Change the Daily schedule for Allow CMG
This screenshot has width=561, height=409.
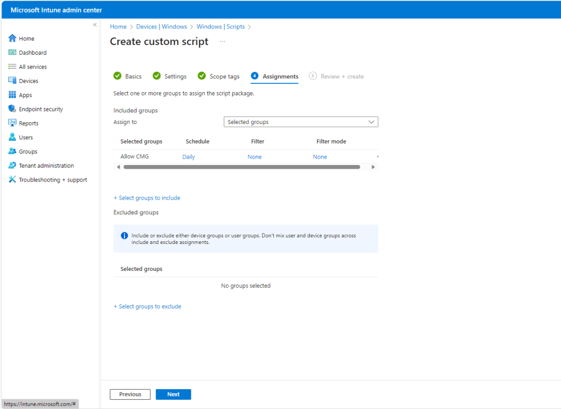[x=188, y=157]
